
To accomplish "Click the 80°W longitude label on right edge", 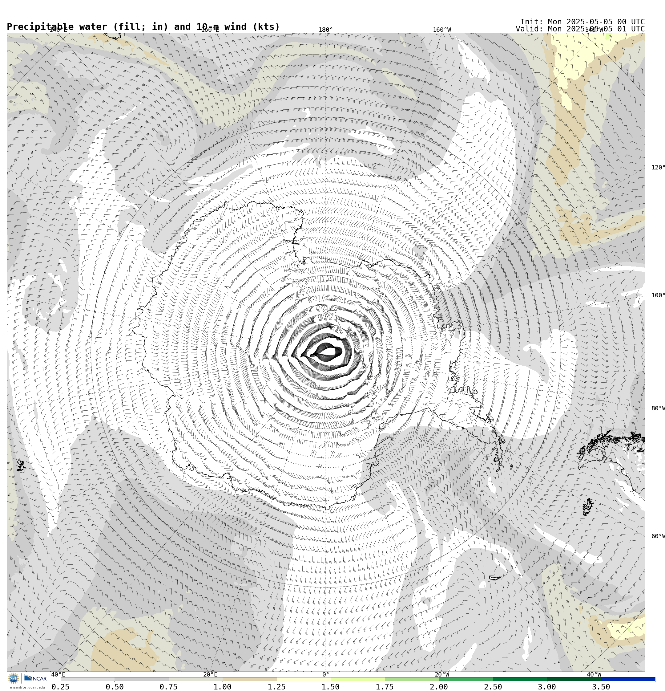I will (658, 409).
